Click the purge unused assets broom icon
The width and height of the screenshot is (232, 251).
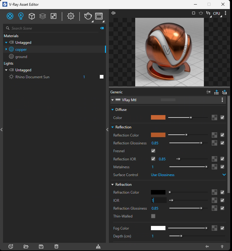(x=98, y=246)
